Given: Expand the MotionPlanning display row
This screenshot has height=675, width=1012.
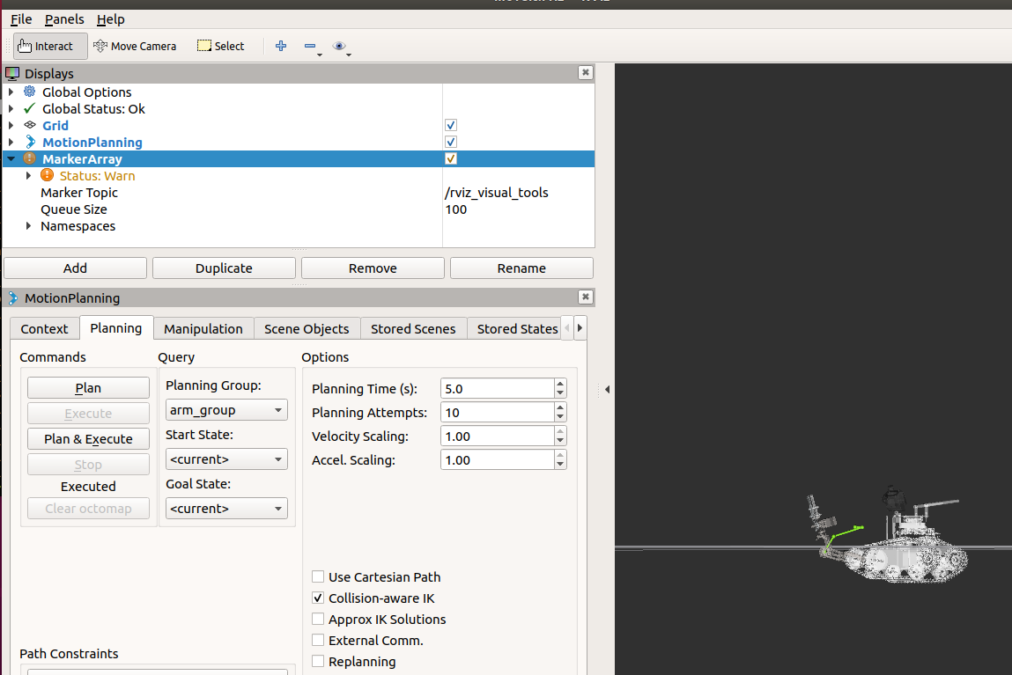Looking at the screenshot, I should tap(11, 142).
